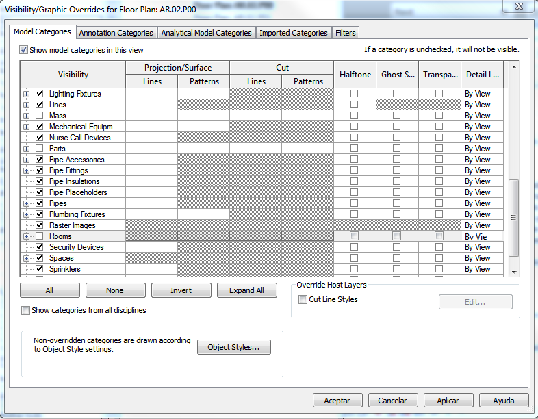The height and width of the screenshot is (419, 538).
Task: Check the Rooms visibility checkbox
Action: point(40,236)
